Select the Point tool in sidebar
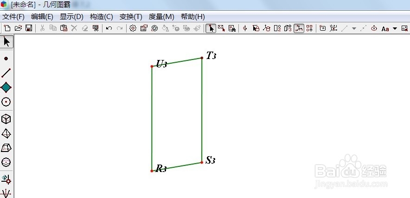Viewport: 410px width, 198px height. point(6,59)
